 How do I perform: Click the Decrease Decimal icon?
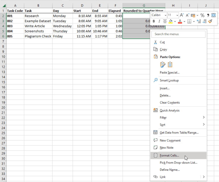tap(204, 21)
